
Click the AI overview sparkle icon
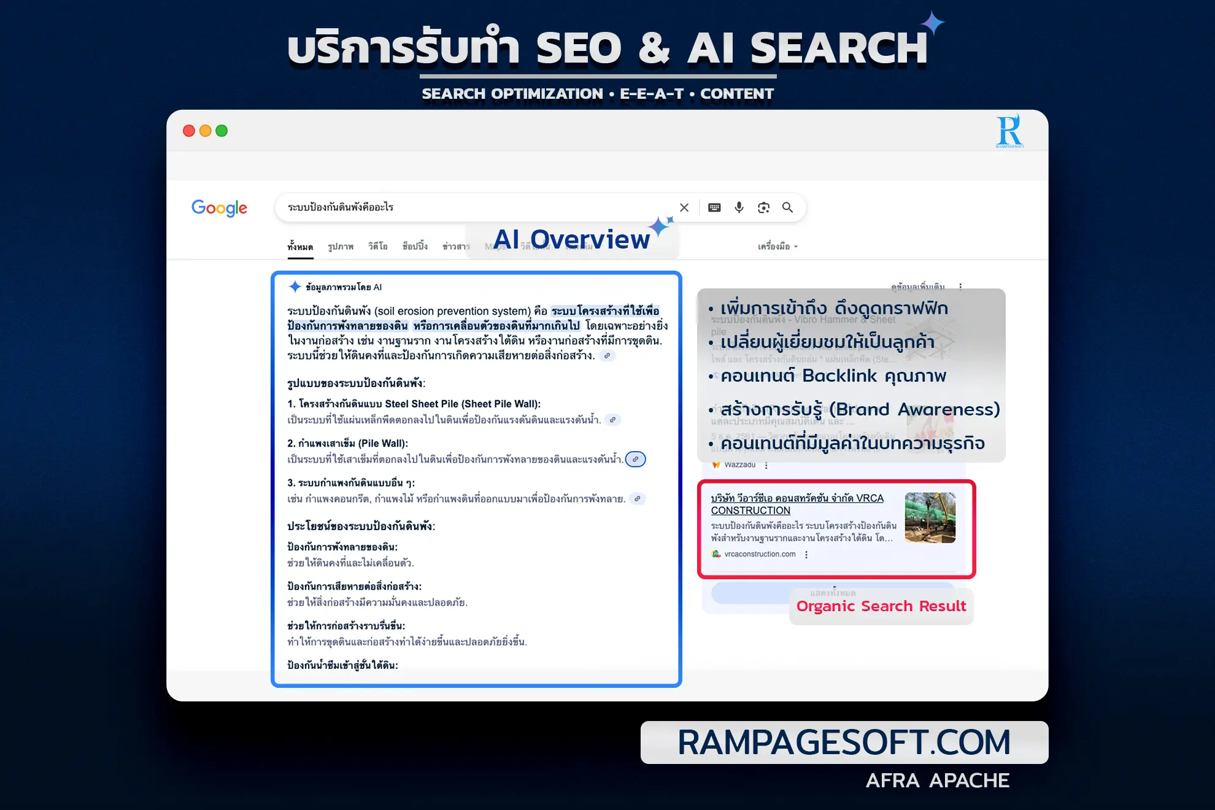click(295, 287)
